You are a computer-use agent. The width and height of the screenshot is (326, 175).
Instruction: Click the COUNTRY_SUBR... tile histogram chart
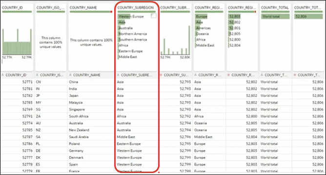[x=175, y=40]
